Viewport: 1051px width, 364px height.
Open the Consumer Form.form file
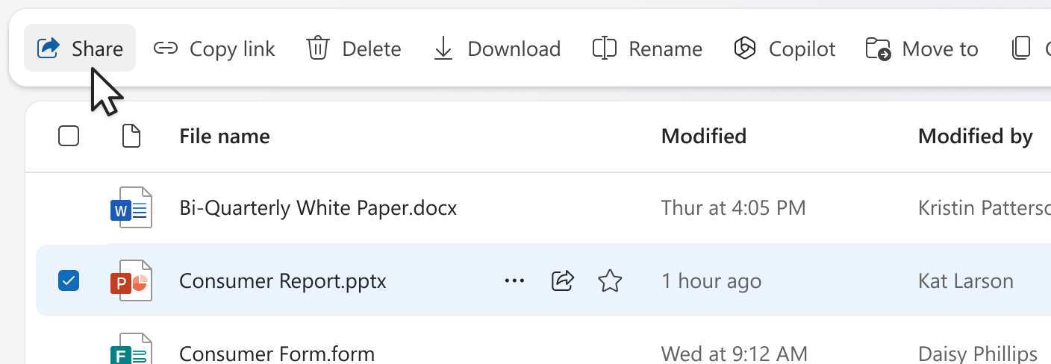[x=277, y=352]
